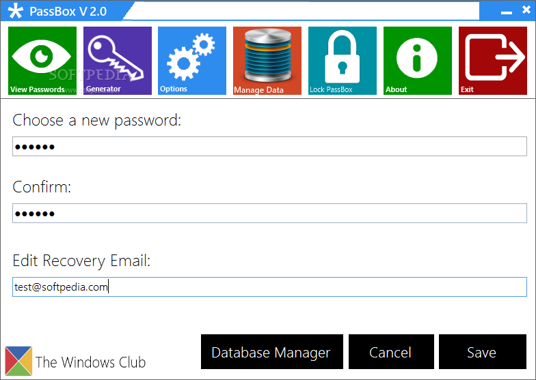This screenshot has width=536, height=380.
Task: Click the 'Choose a new password:' label
Action: pyautogui.click(x=97, y=120)
